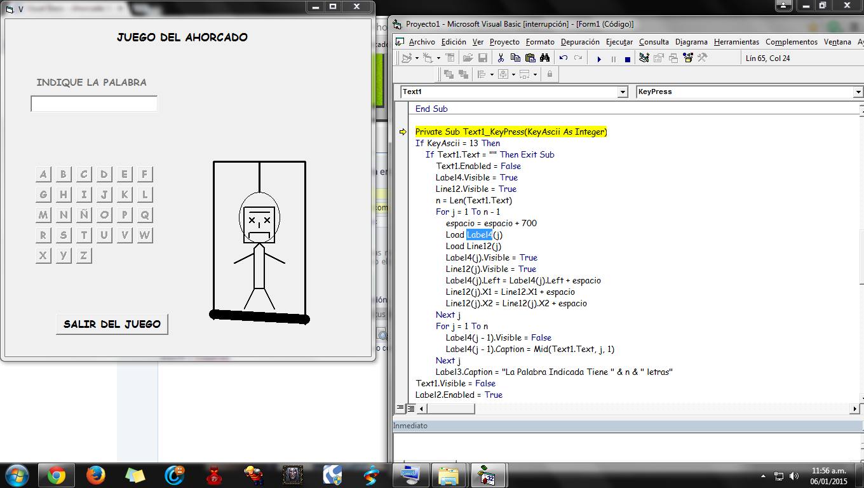Click the SALIR DEL JUEGO button
This screenshot has width=864, height=488.
click(x=112, y=324)
